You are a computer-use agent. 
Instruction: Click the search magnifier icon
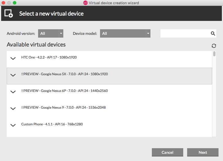click(x=213, y=33)
